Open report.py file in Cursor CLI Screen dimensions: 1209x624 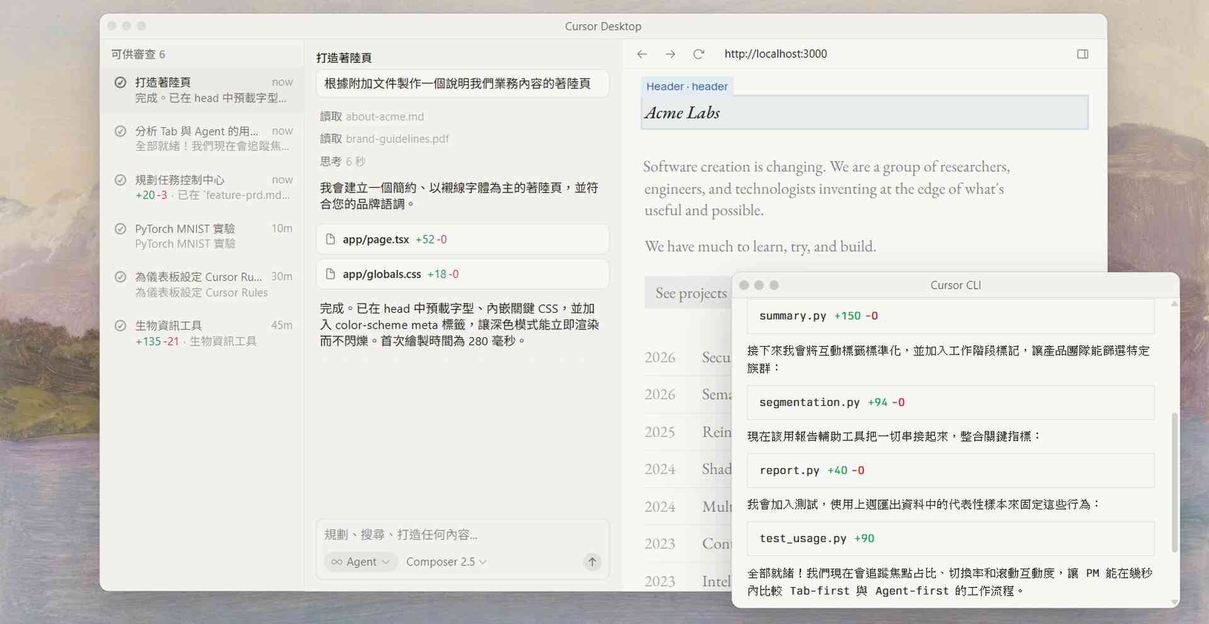pos(950,470)
